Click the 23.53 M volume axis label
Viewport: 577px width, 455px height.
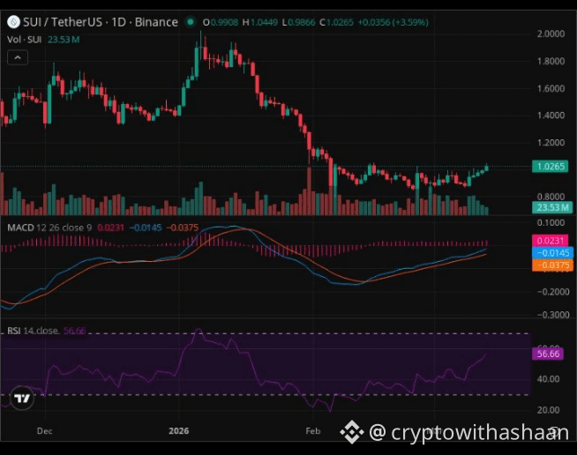click(552, 207)
